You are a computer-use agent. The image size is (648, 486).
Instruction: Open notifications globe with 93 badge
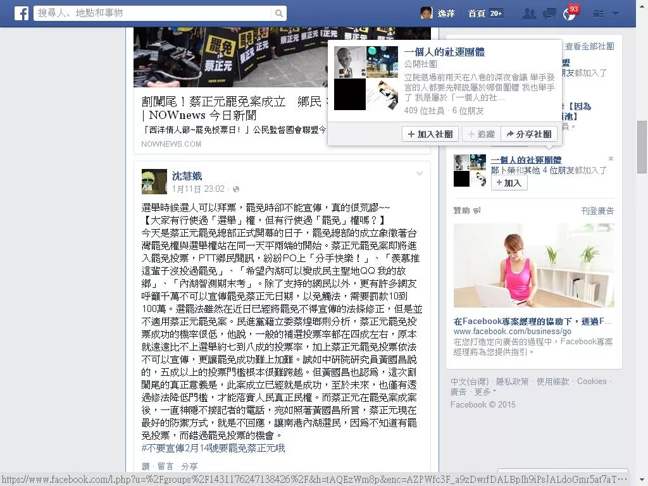pyautogui.click(x=570, y=13)
